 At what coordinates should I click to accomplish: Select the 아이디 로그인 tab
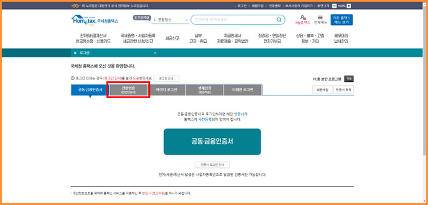tap(166, 90)
